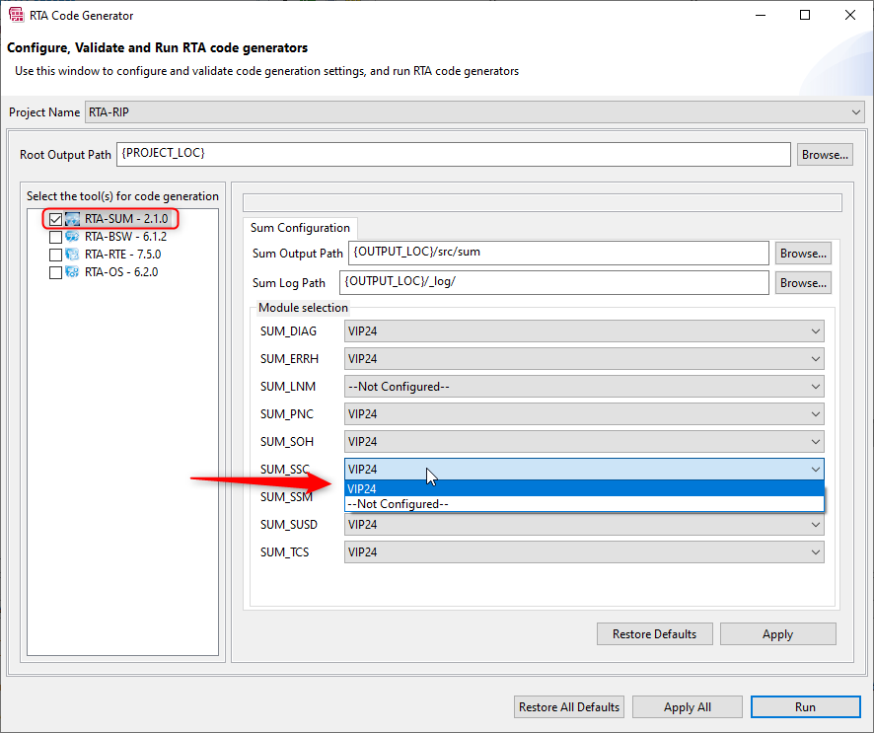Open the SUM_TCS module dropdown

[x=584, y=552]
